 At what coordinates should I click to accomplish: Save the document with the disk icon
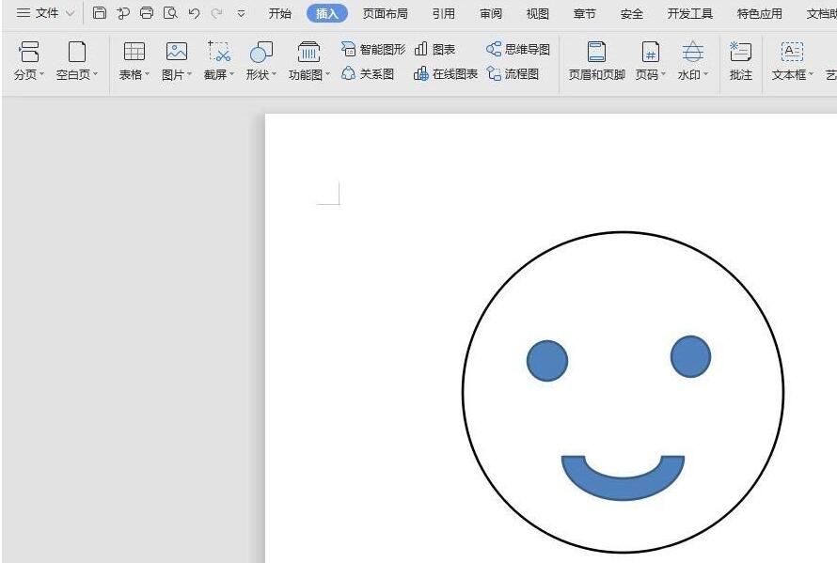click(x=100, y=13)
